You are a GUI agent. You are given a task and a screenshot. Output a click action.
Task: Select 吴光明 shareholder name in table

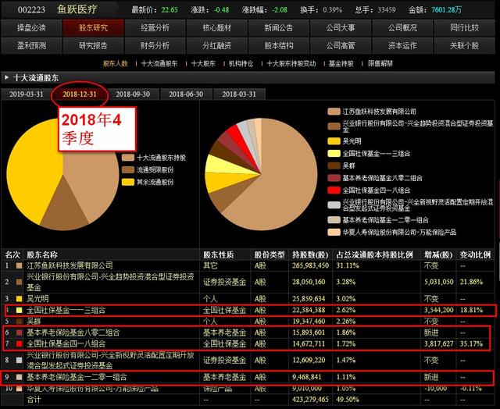coord(37,299)
